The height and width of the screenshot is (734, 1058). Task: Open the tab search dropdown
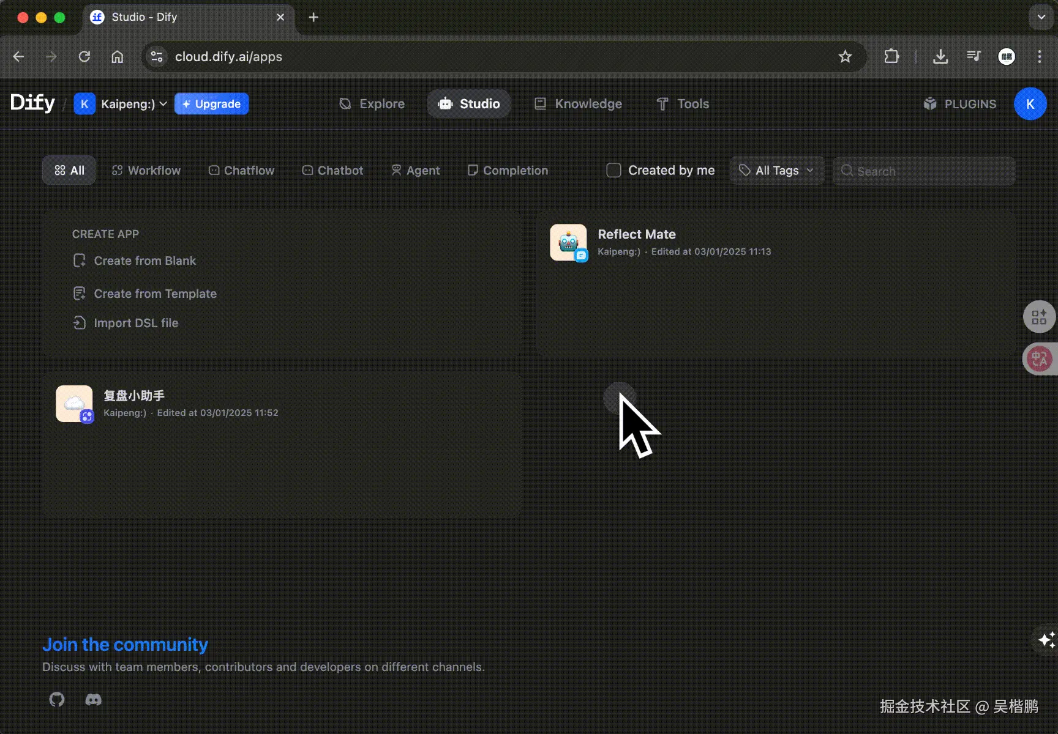(1041, 17)
